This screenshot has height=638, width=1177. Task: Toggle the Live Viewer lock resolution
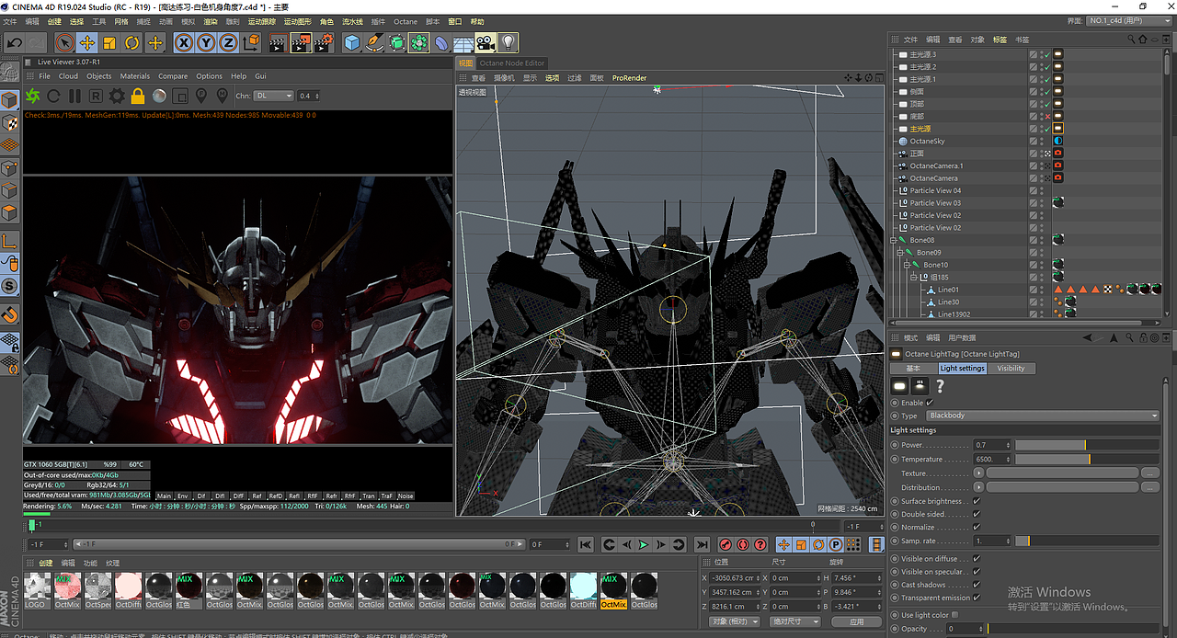coord(138,96)
